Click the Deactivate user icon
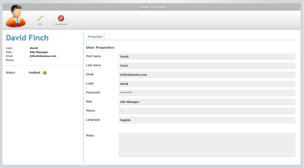This screenshot has width=304, height=168. tap(61, 18)
